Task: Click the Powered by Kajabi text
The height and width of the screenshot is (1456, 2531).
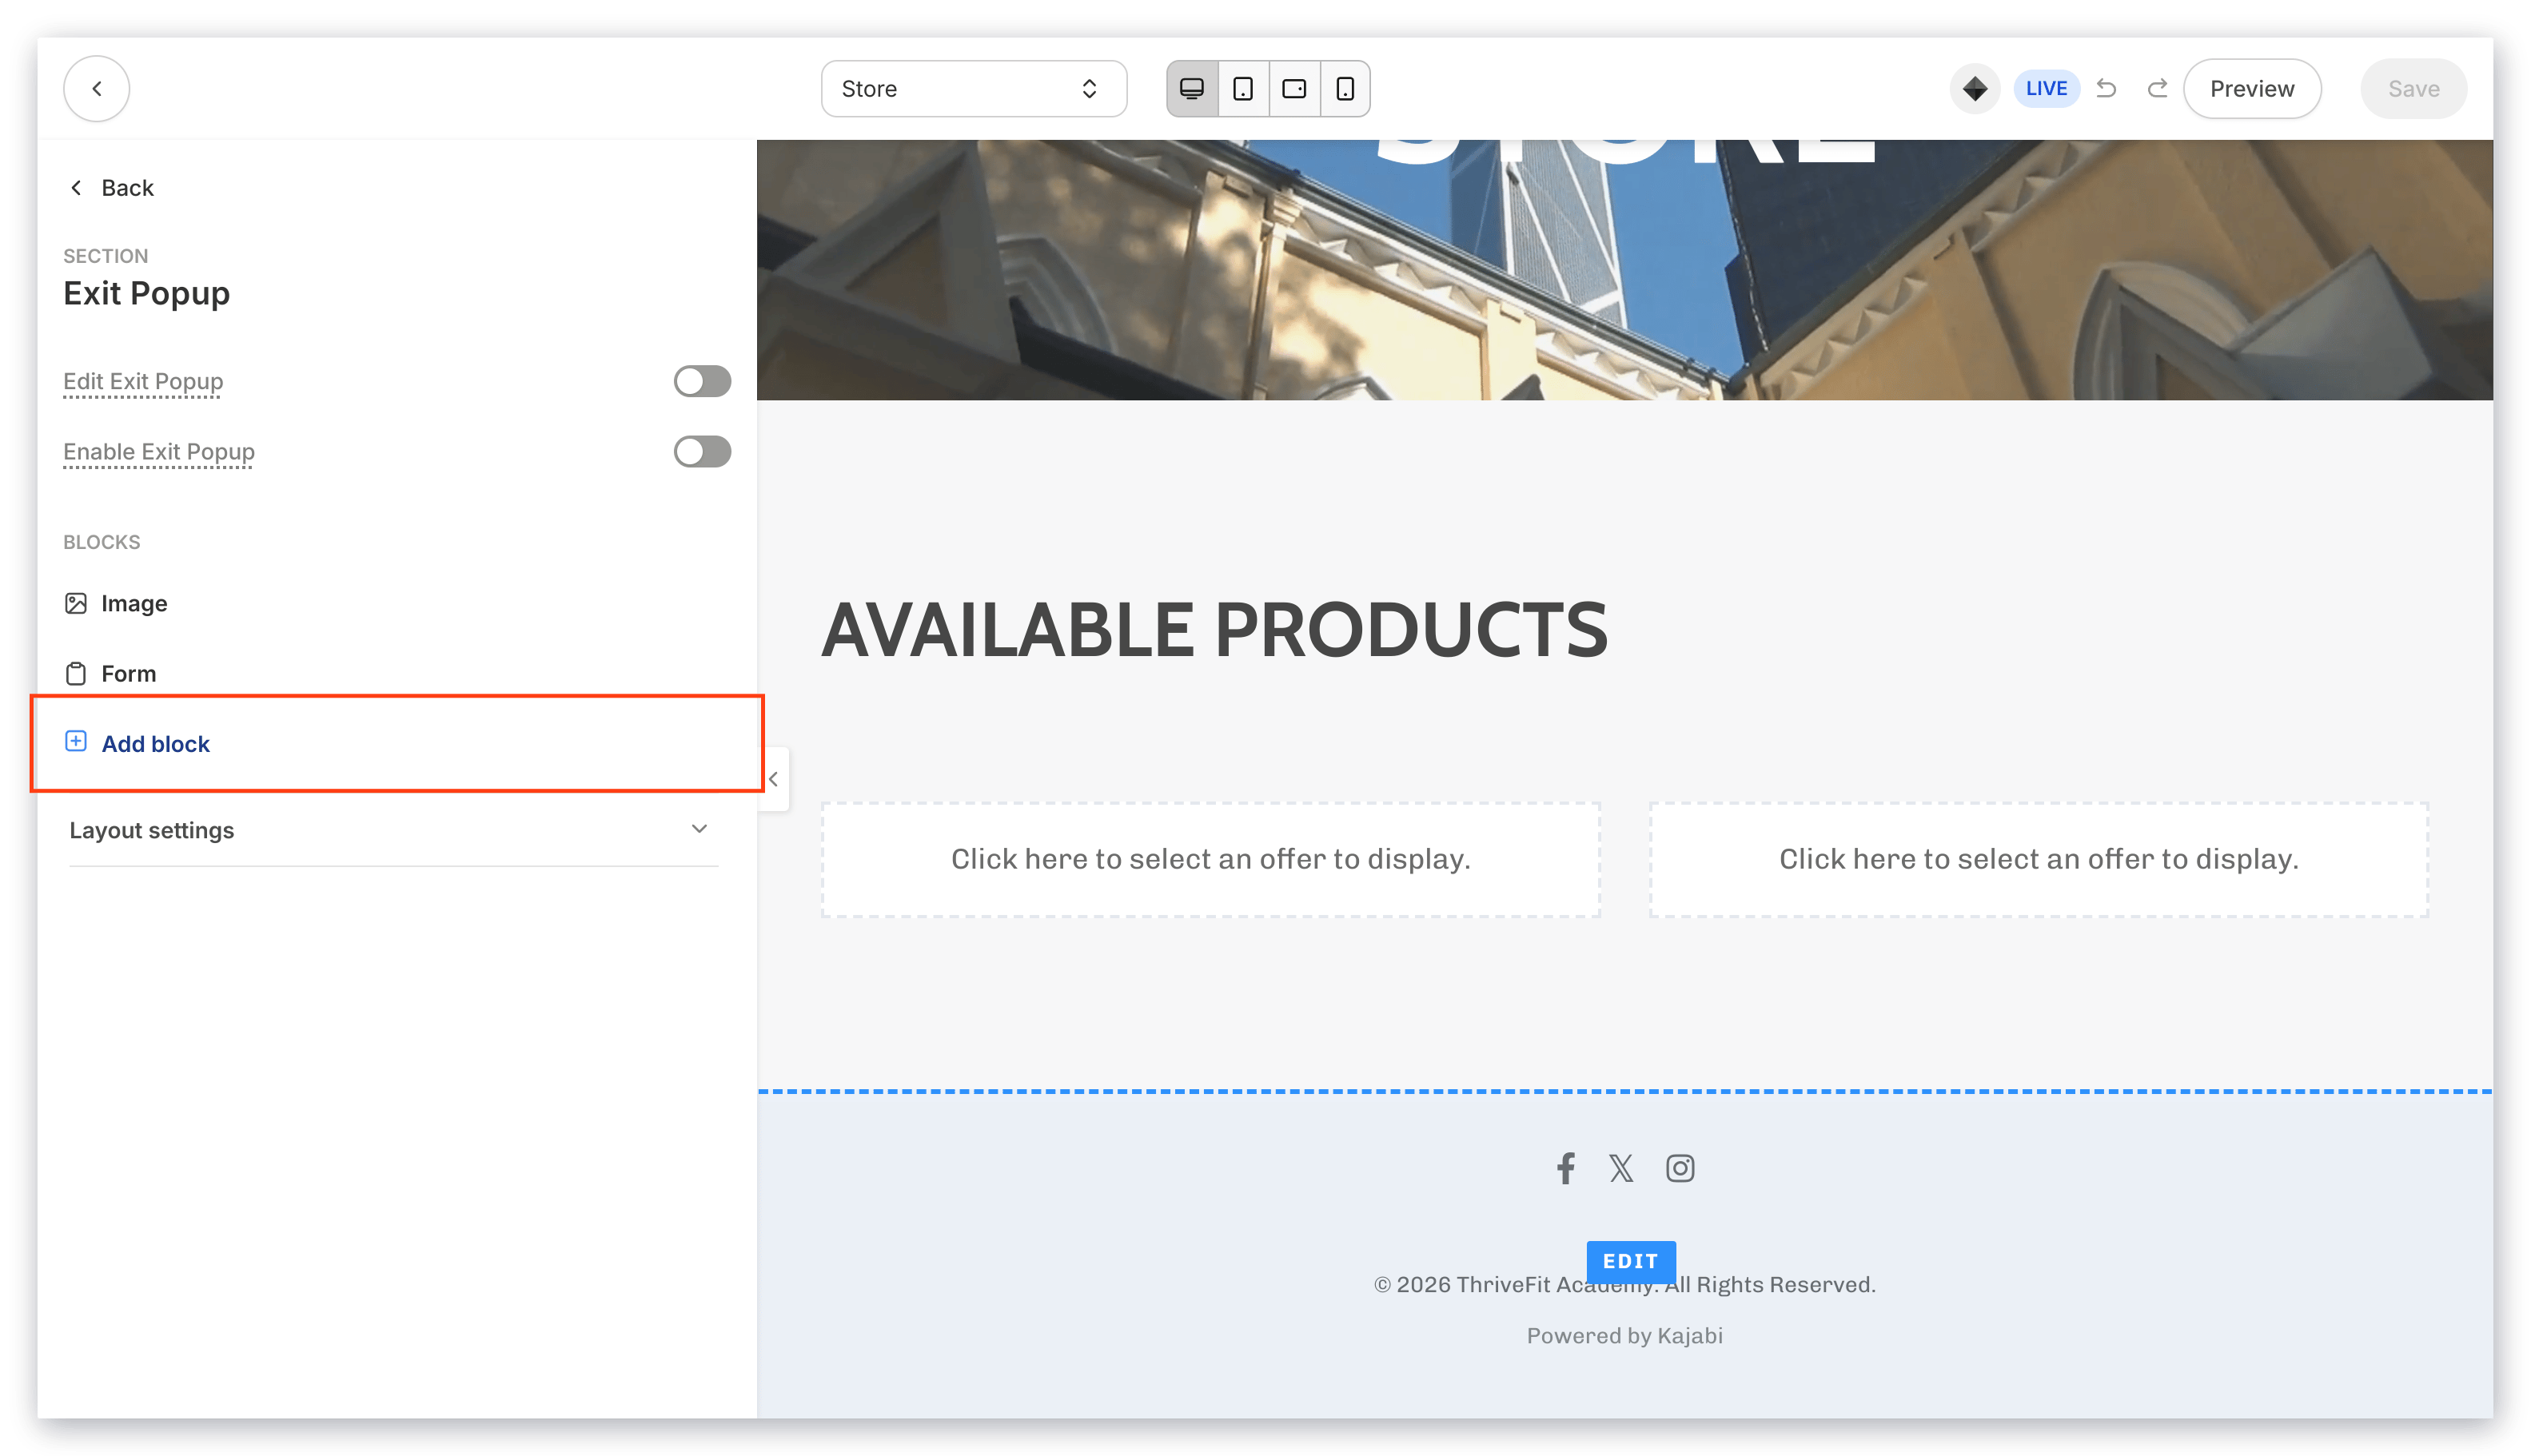Action: click(1624, 1336)
